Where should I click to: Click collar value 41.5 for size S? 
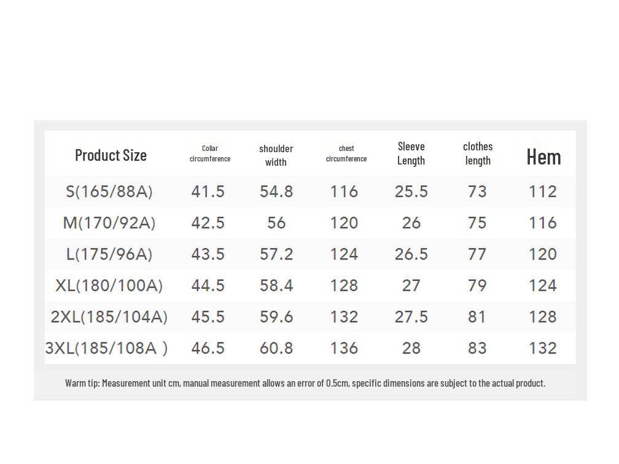208,192
